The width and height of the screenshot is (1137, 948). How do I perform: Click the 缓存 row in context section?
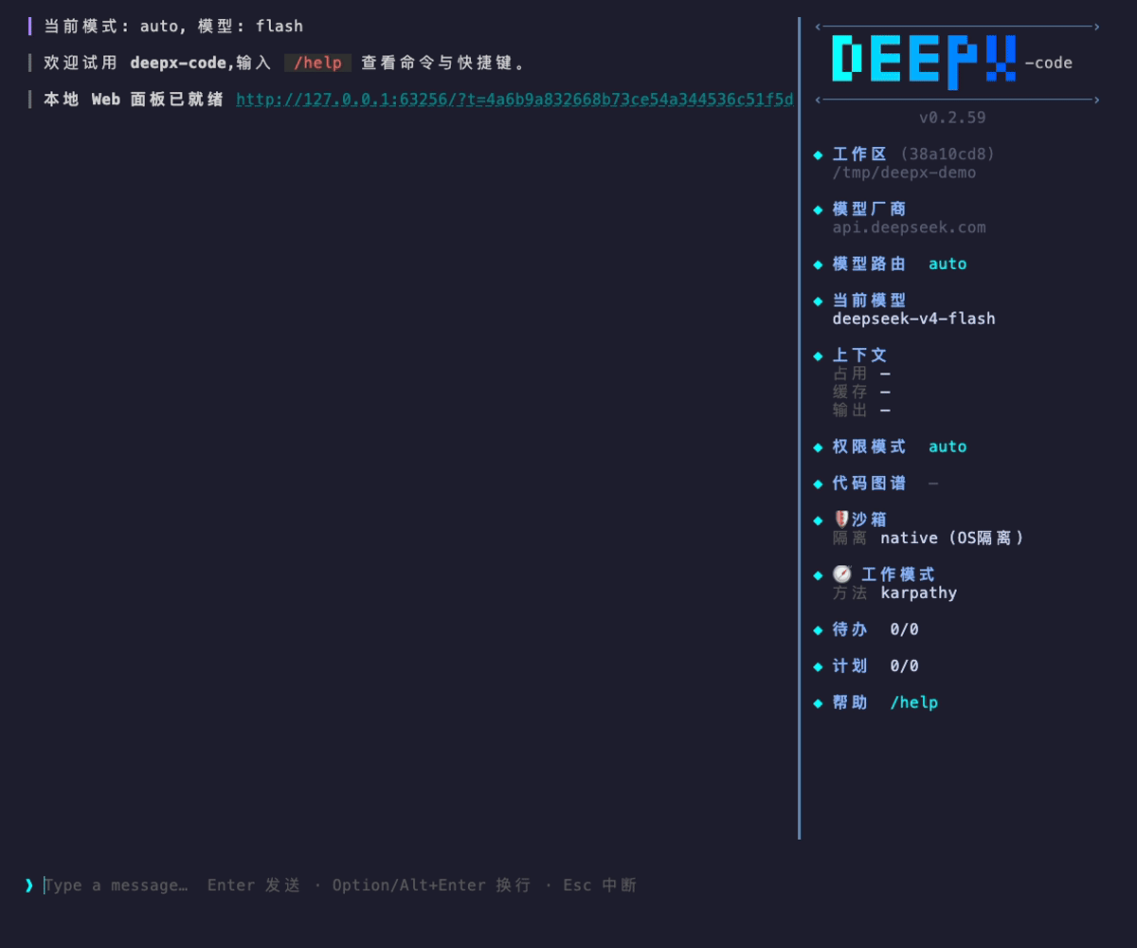(x=861, y=392)
